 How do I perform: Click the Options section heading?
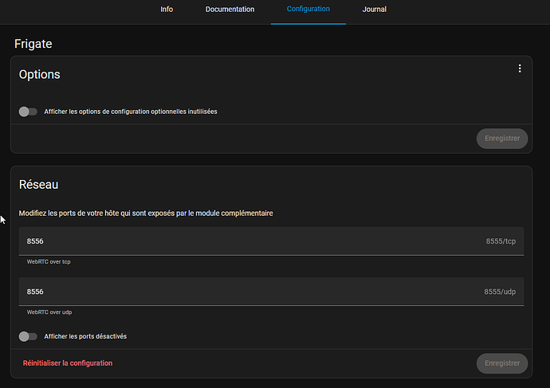click(40, 75)
